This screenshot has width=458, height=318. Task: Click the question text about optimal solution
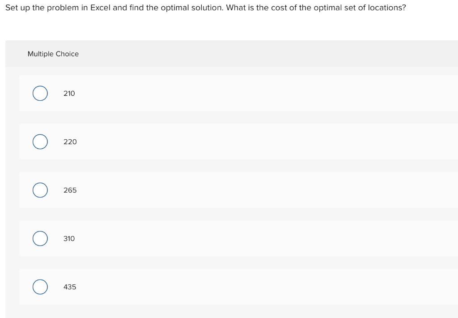pyautogui.click(x=205, y=8)
